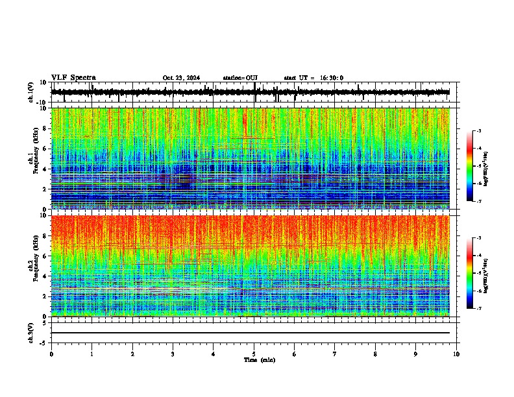
Task: Click the "station=OUJ" header label
Action: (x=240, y=78)
